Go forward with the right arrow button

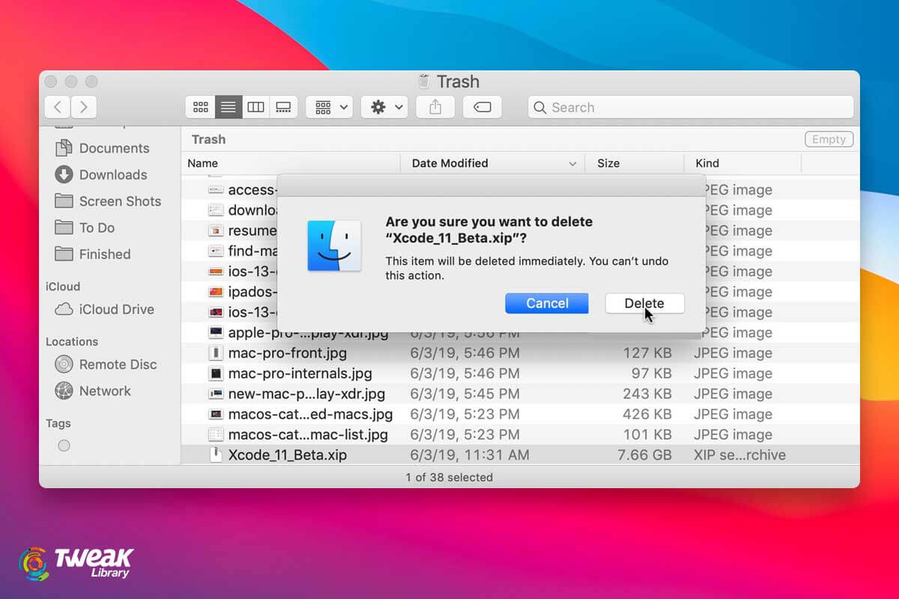(84, 107)
